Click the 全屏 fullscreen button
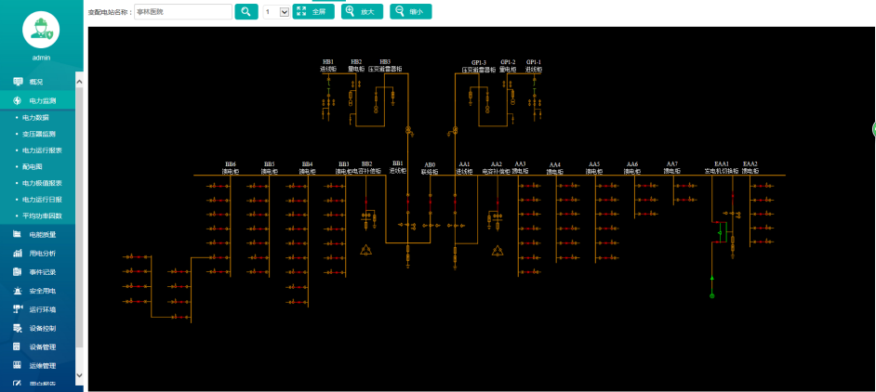This screenshot has width=876, height=392. pos(313,12)
